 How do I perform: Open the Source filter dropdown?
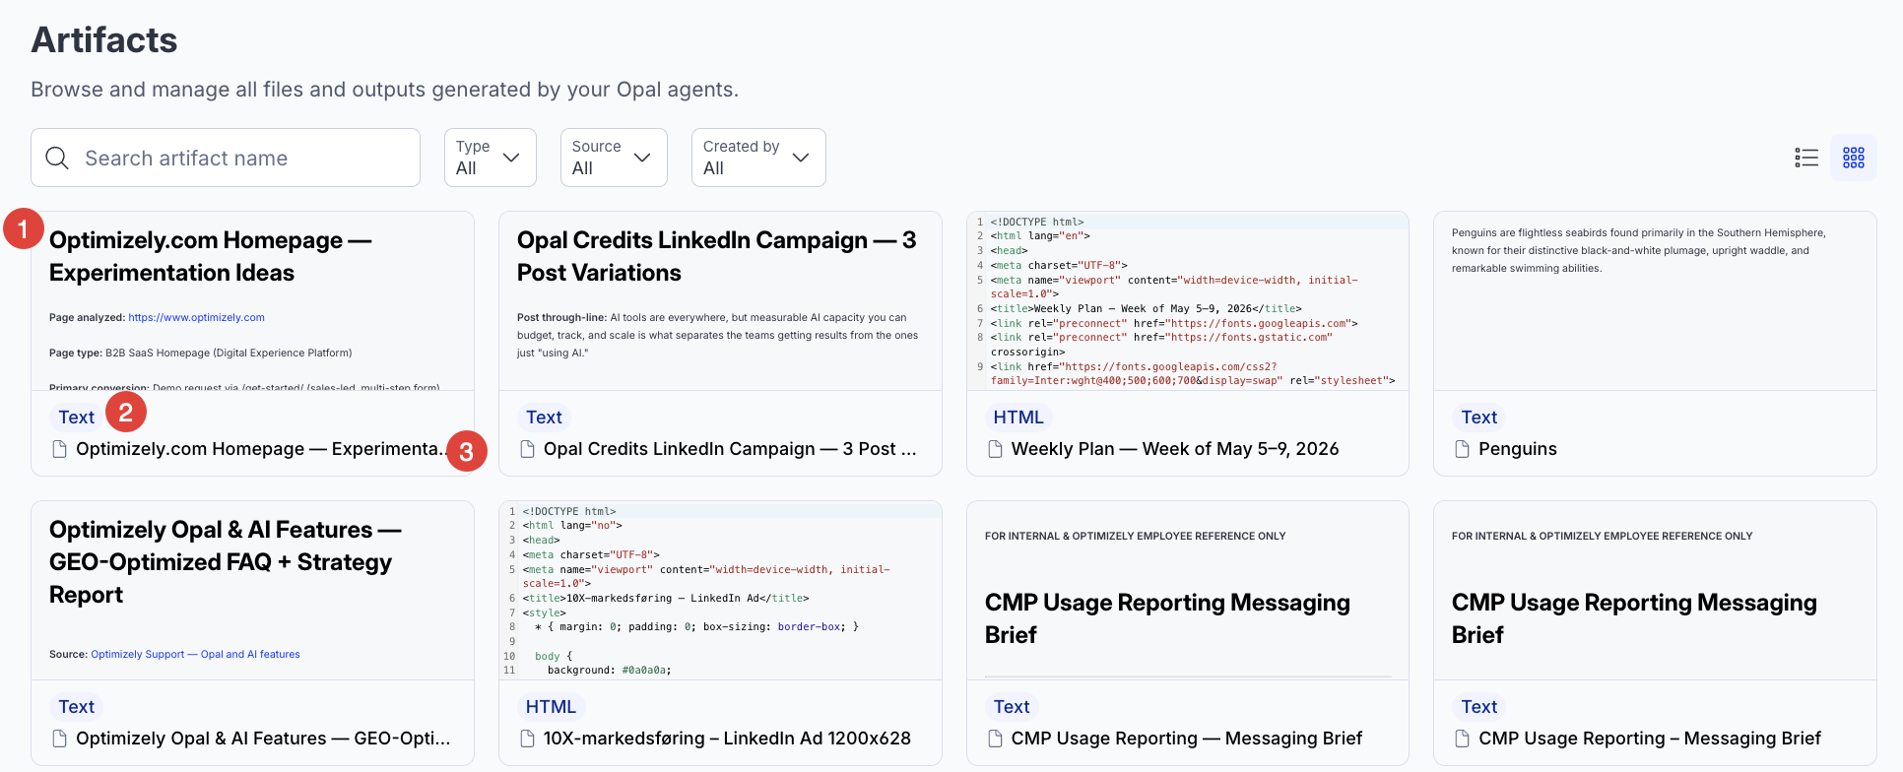613,158
